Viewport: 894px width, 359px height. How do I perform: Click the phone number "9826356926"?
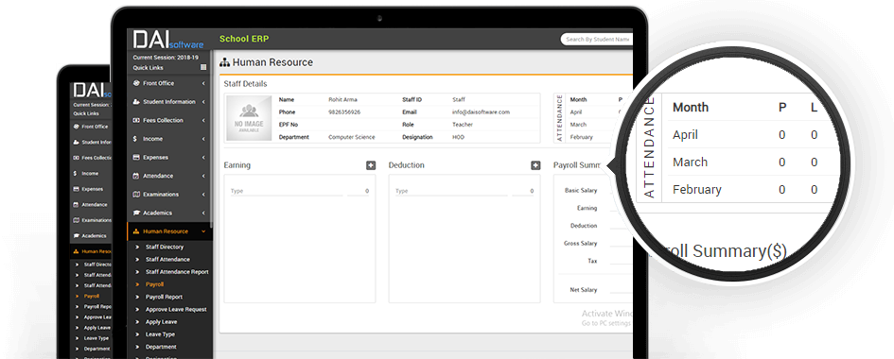point(344,112)
